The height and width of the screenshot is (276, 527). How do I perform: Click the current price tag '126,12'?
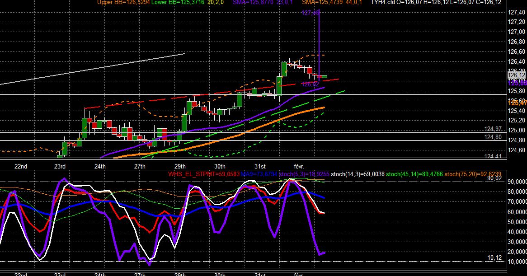pos(516,75)
